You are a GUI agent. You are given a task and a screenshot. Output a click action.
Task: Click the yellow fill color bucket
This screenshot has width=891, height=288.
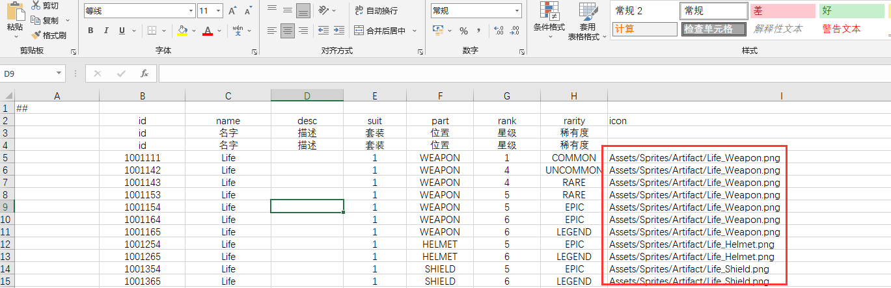pyautogui.click(x=182, y=31)
